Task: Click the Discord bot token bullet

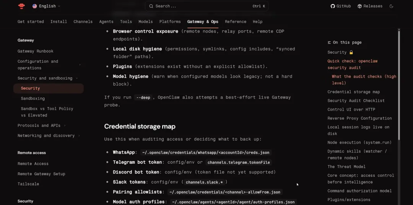Action: [194, 172]
